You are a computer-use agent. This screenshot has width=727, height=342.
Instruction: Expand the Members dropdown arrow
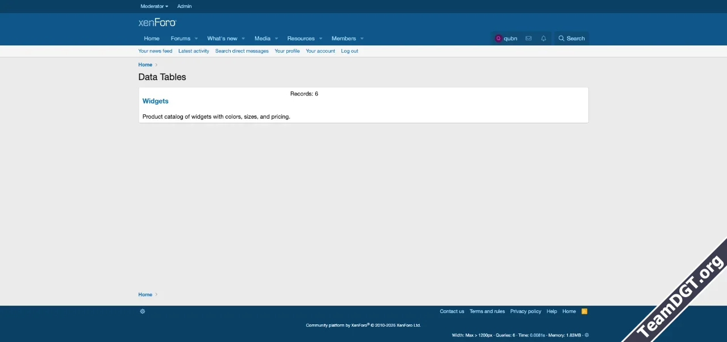pos(362,39)
